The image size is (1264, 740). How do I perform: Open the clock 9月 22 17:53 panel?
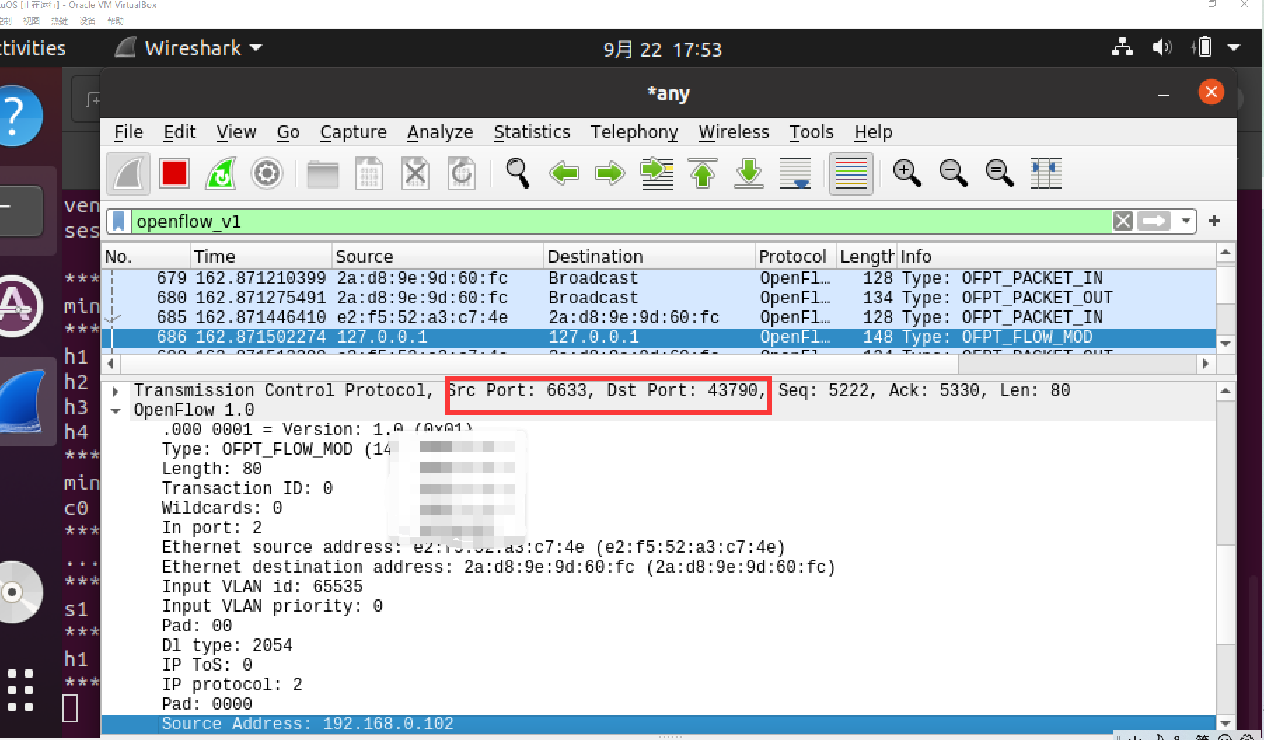point(662,49)
